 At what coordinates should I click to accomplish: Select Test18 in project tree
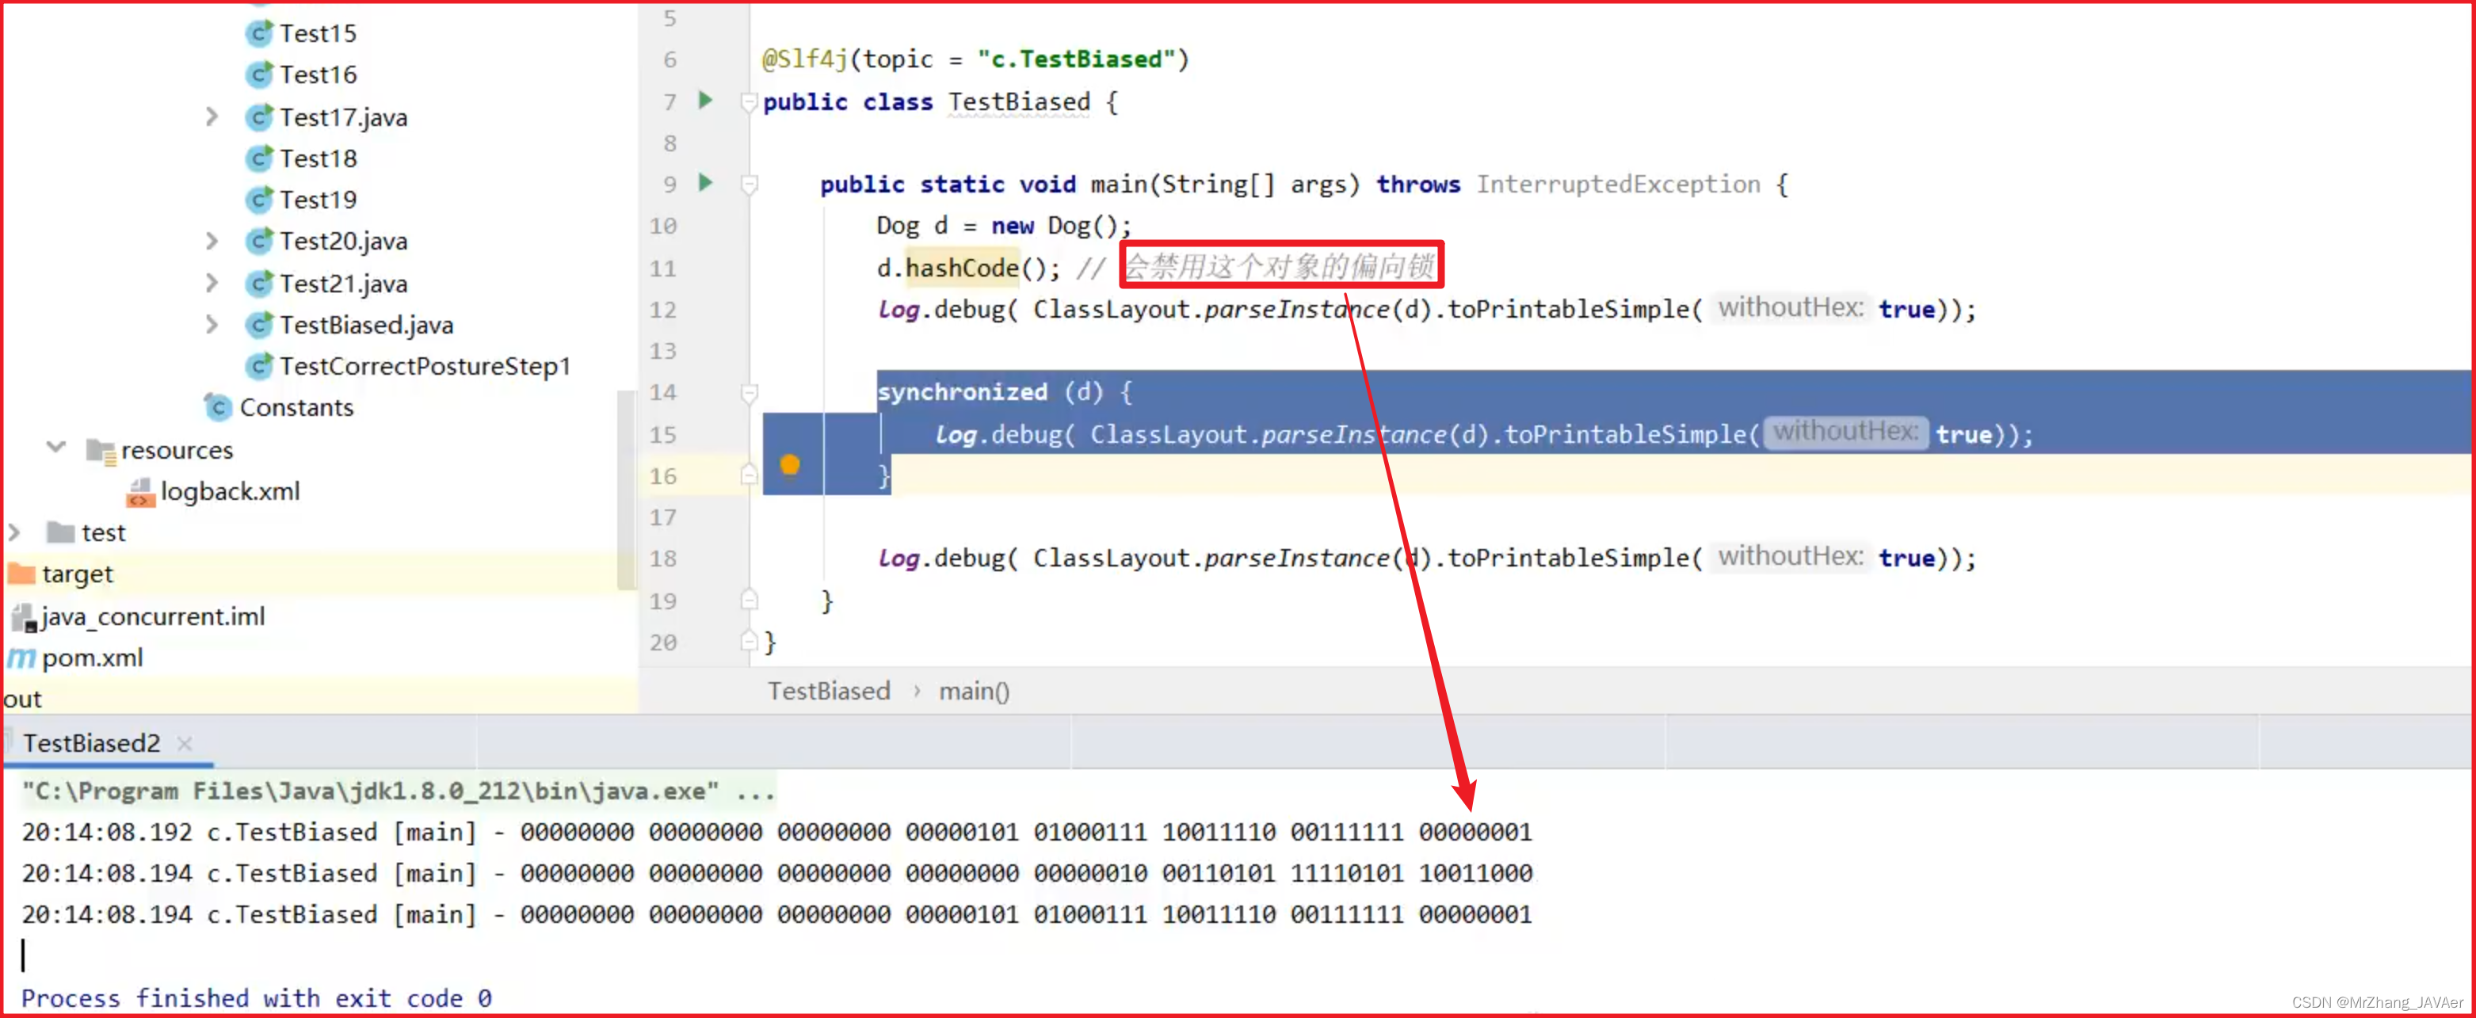coord(319,158)
